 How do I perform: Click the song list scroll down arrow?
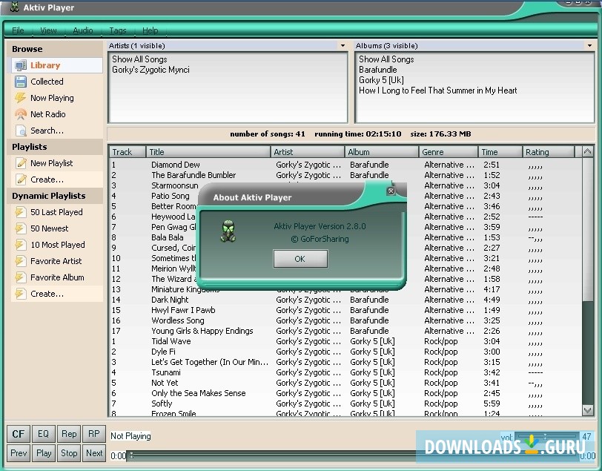click(588, 410)
